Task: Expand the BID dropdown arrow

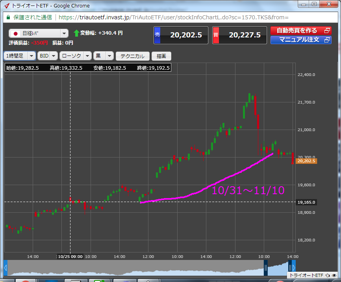Action: (x=54, y=56)
